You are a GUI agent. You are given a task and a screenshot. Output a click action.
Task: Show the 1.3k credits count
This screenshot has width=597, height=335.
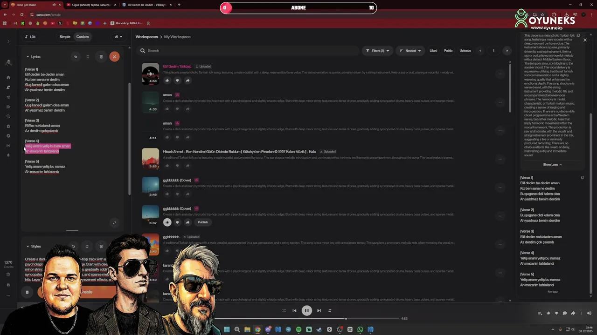pyautogui.click(x=30, y=37)
